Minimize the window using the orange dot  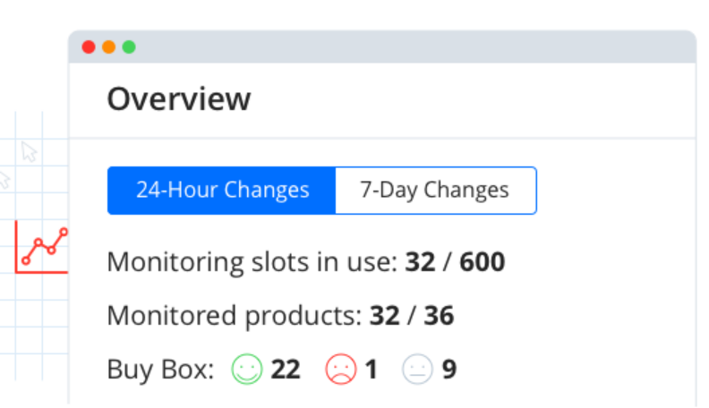(x=108, y=47)
